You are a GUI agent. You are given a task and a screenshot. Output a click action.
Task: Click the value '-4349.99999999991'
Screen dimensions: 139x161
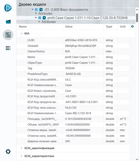(78, 130)
